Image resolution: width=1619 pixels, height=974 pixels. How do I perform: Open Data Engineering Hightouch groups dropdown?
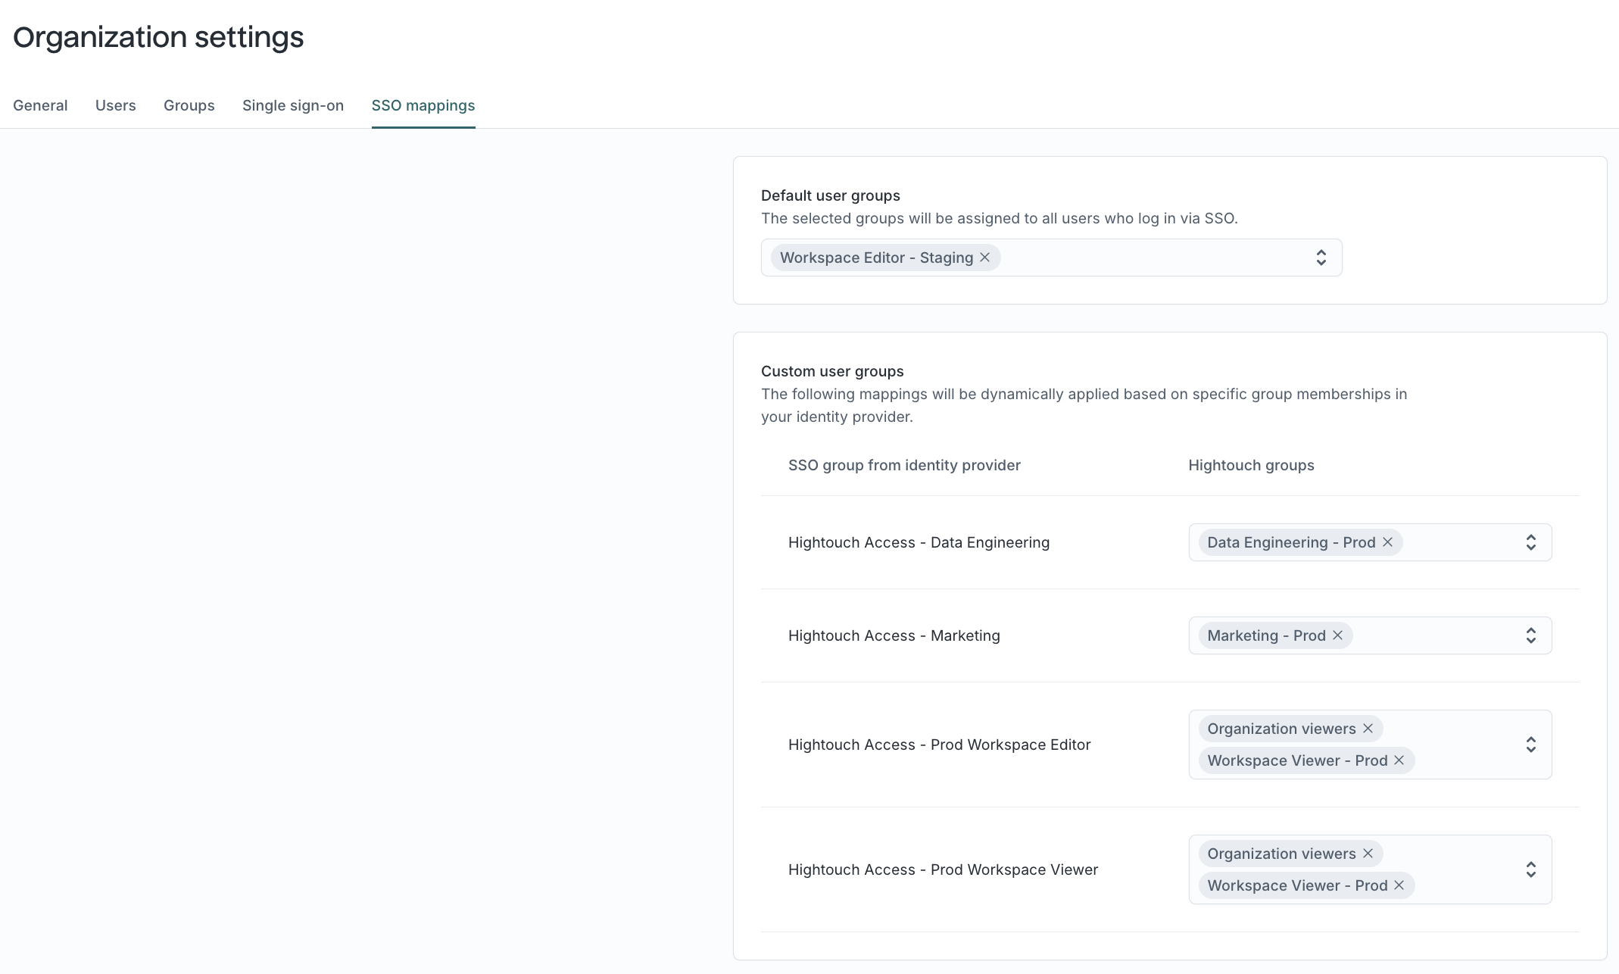pos(1530,542)
